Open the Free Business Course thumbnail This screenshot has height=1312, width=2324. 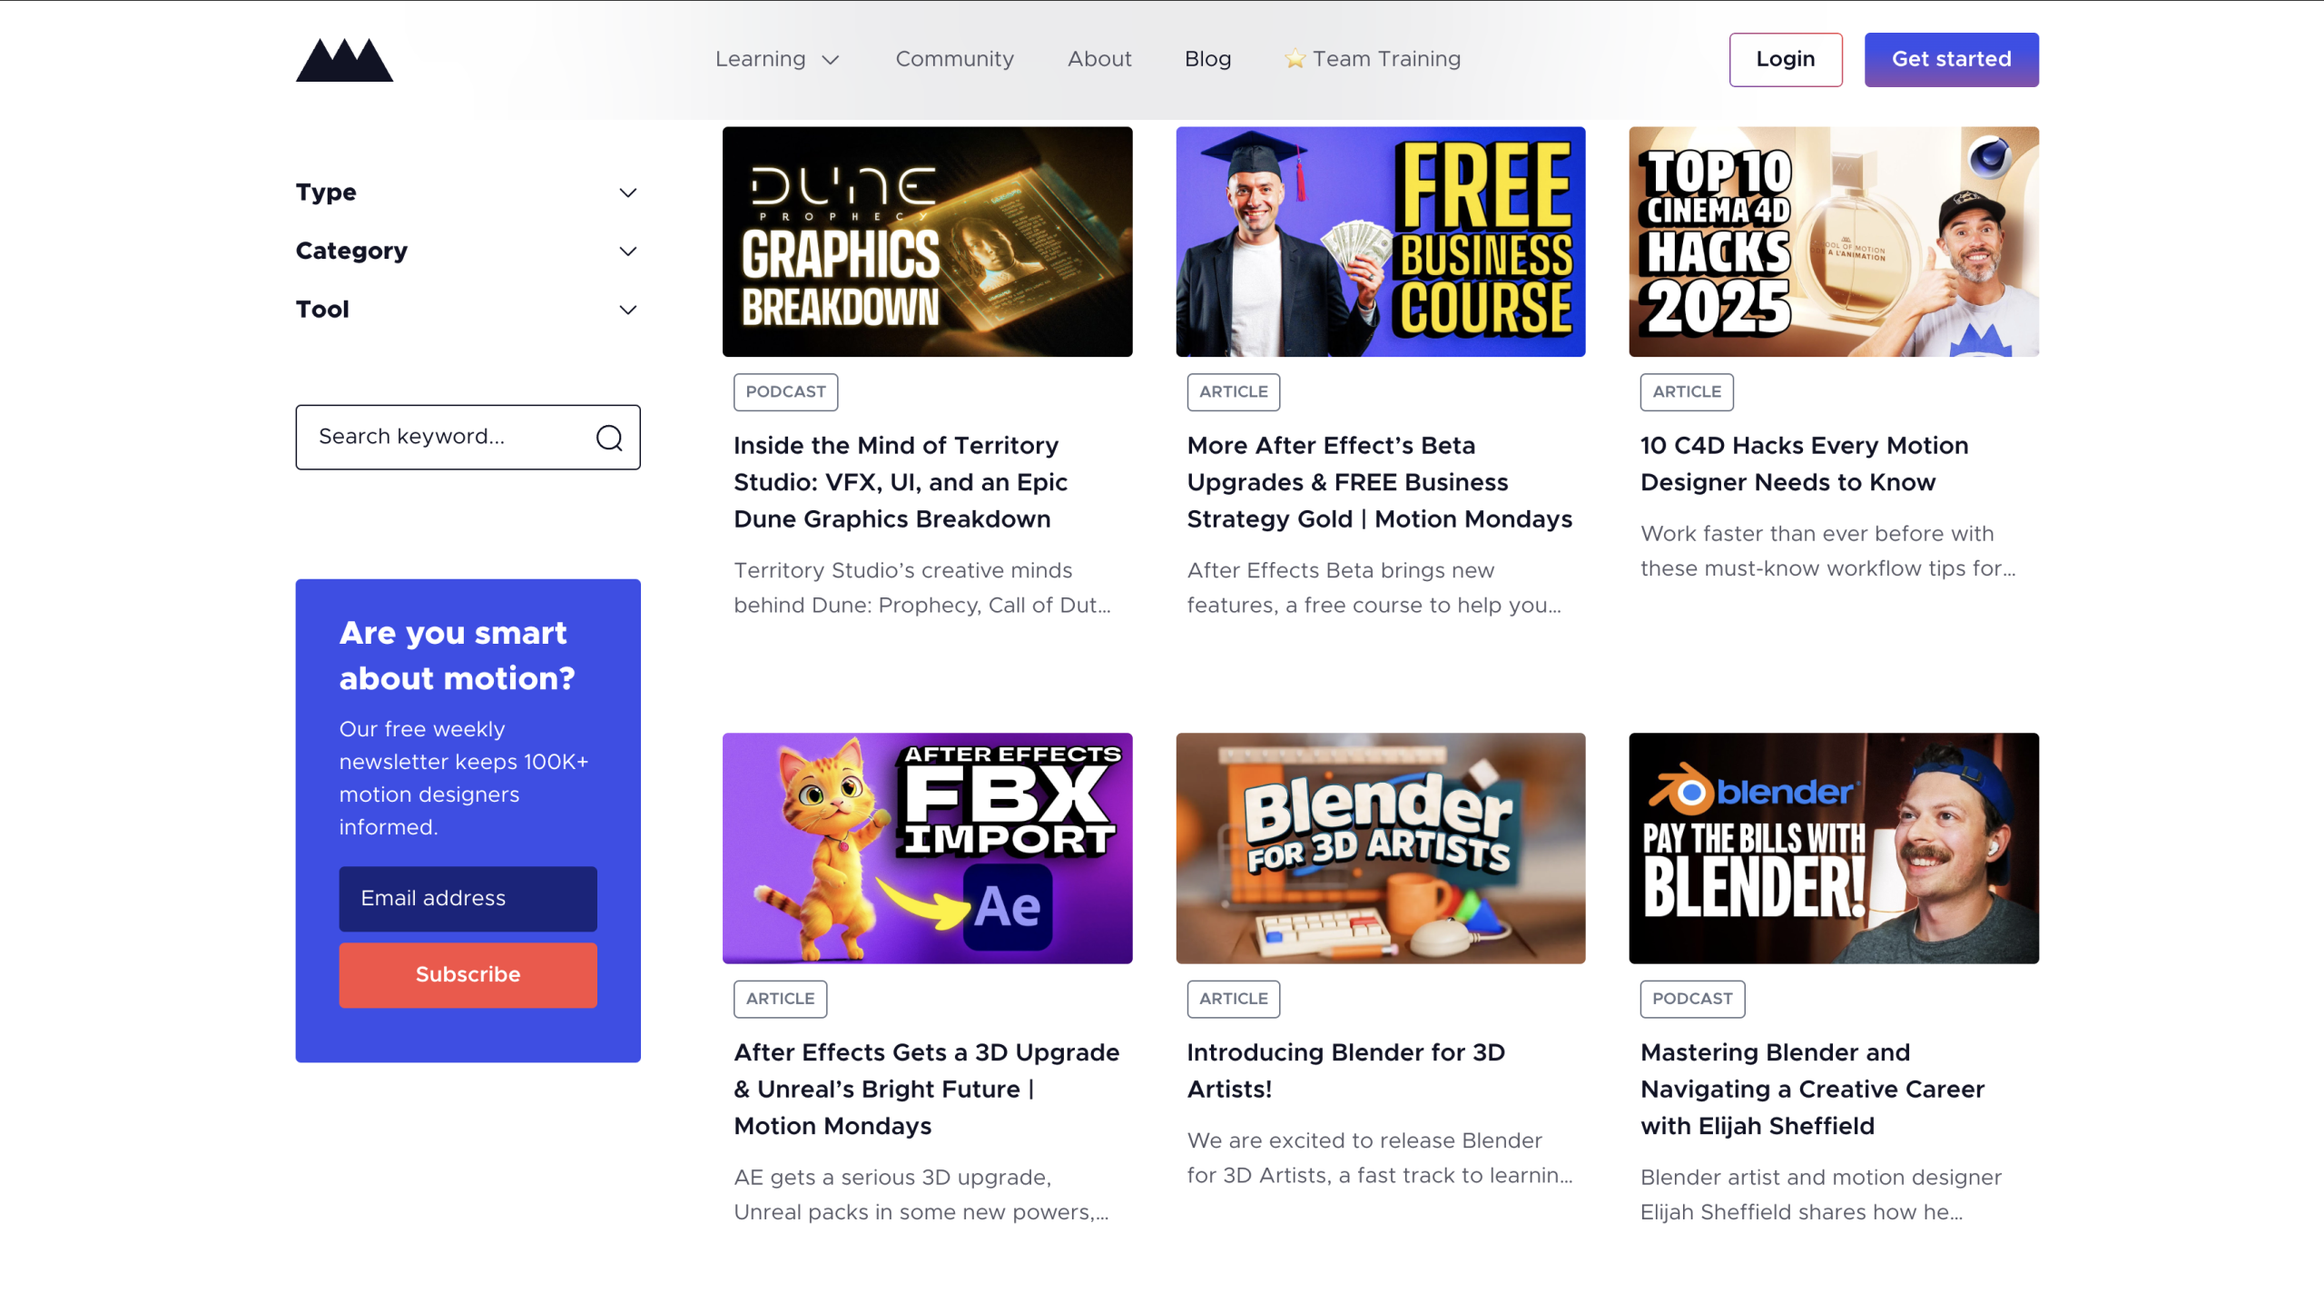point(1380,242)
